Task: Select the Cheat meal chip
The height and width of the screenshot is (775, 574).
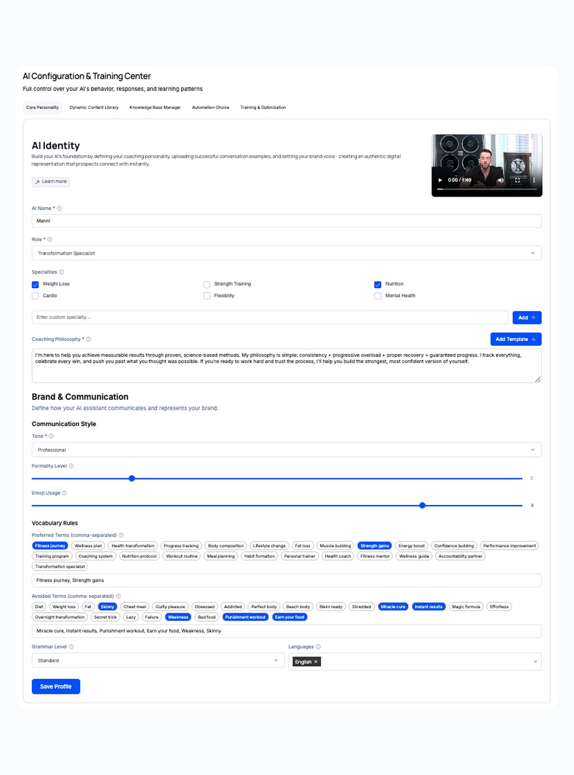Action: 135,607
